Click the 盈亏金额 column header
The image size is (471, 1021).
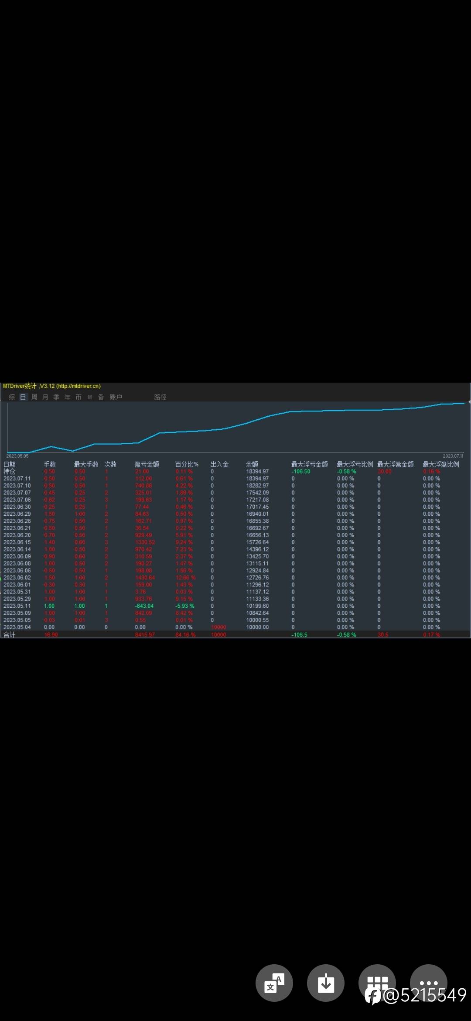[x=147, y=464]
